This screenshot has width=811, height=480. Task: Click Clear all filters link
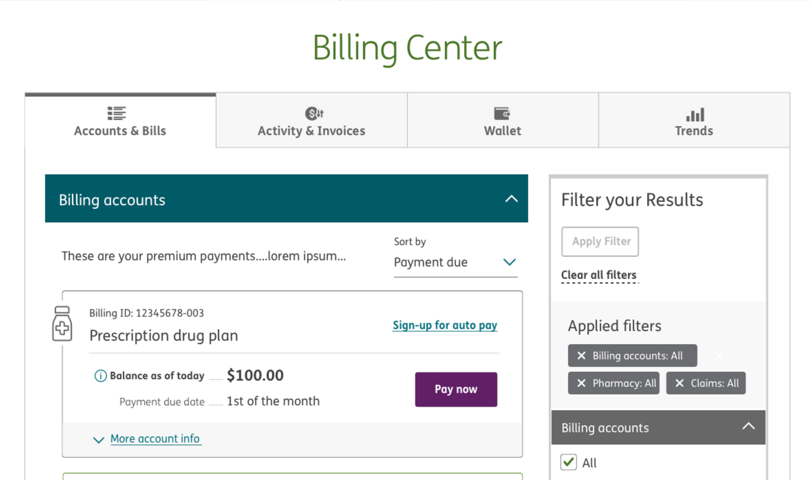point(599,275)
